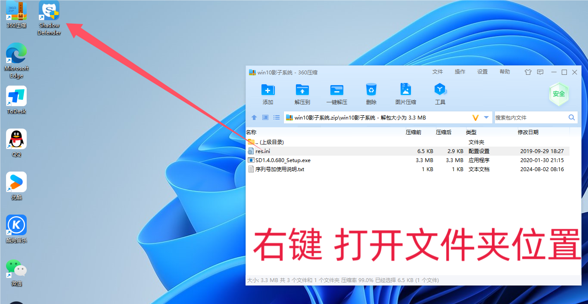The image size is (588, 304).
Task: Go up one level with the up arrow
Action: pyautogui.click(x=254, y=117)
